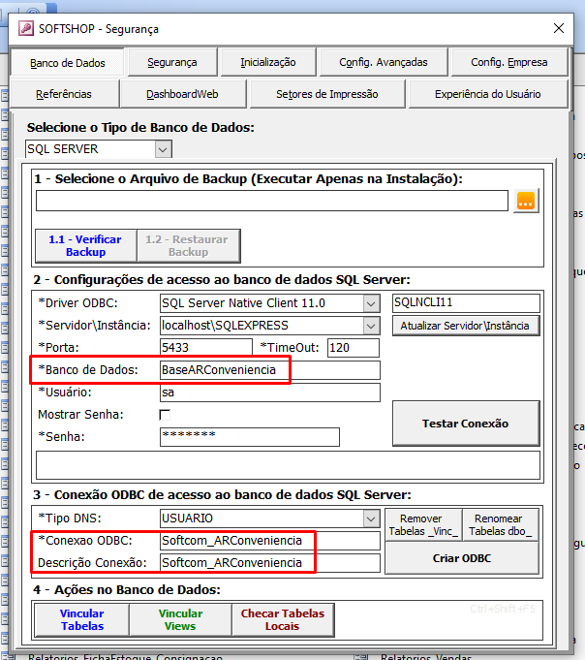Screen dimensions: 585x660
Task: Toggle the Mostrar Senha checkbox
Action: [165, 415]
